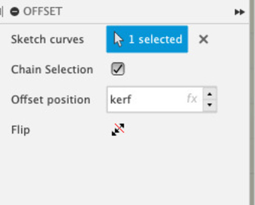Click the grip handle left of the OFFSET header
The width and height of the screenshot is (255, 205).
click(x=2, y=12)
